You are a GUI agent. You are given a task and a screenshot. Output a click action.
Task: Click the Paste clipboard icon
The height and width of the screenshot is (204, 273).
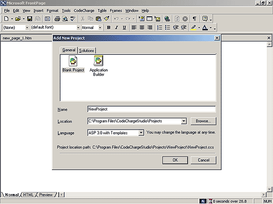point(99,19)
